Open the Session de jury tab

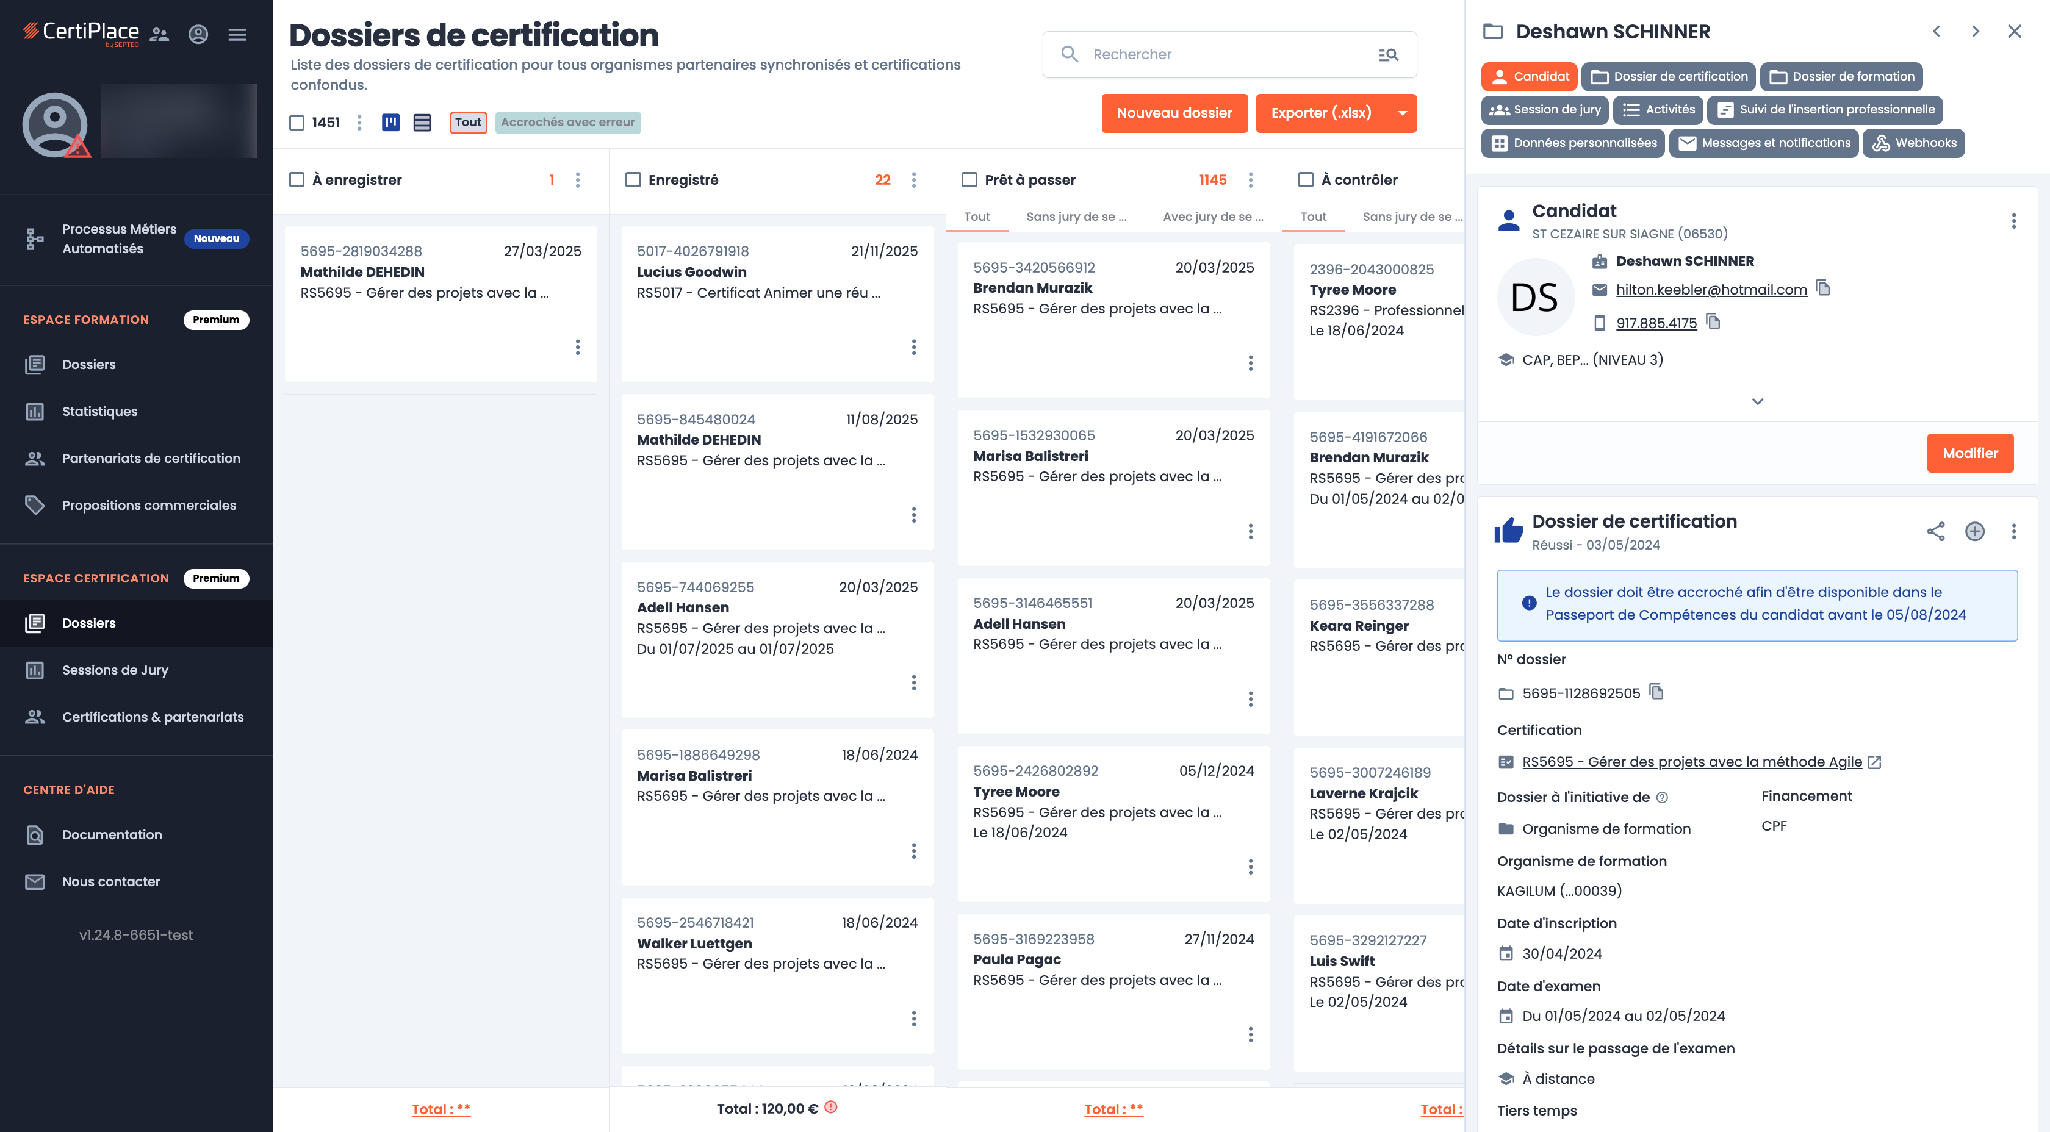(x=1545, y=110)
